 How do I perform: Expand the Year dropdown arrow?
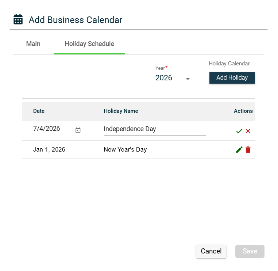[188, 79]
